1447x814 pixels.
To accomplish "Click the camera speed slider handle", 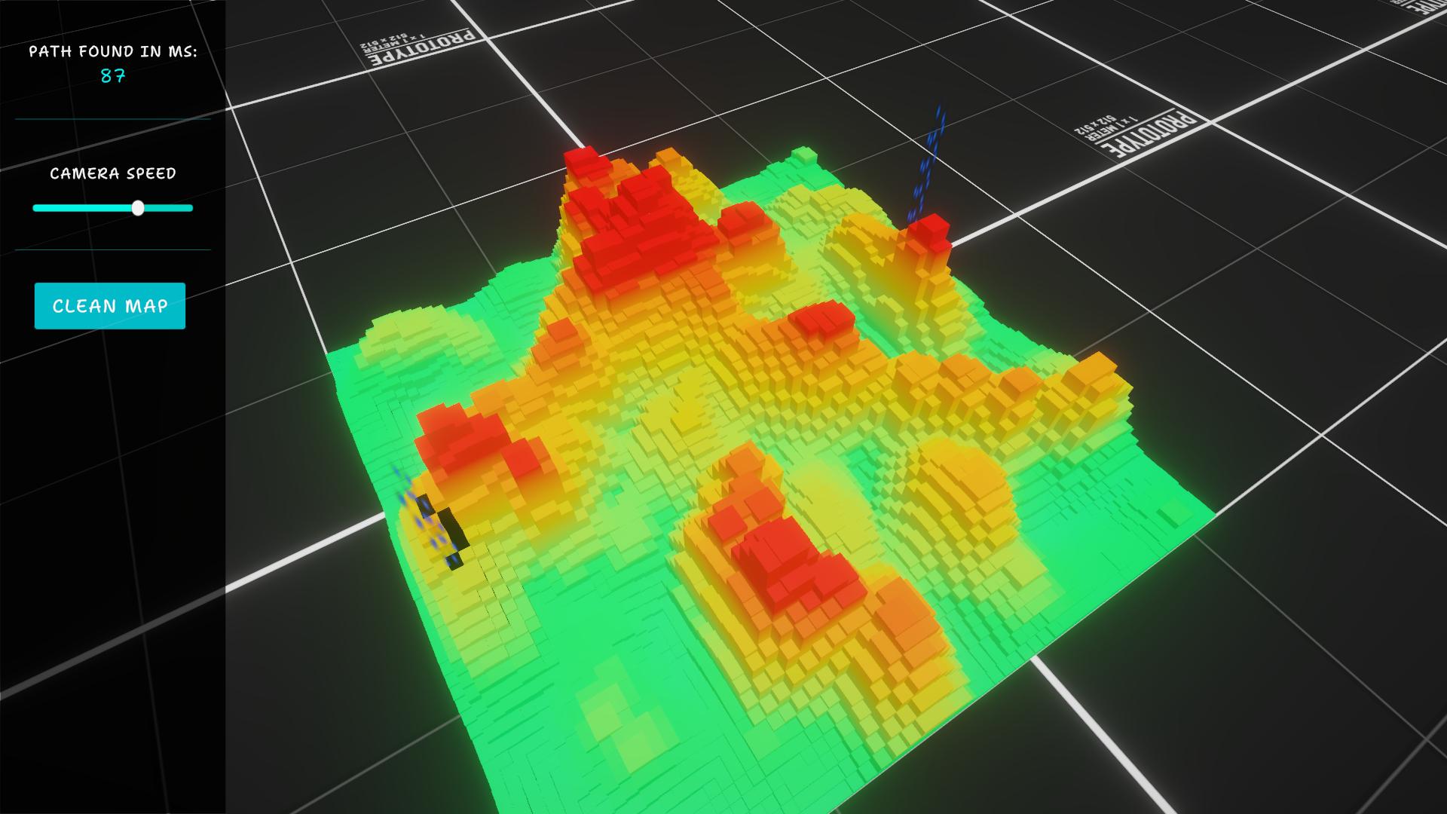I will click(138, 208).
